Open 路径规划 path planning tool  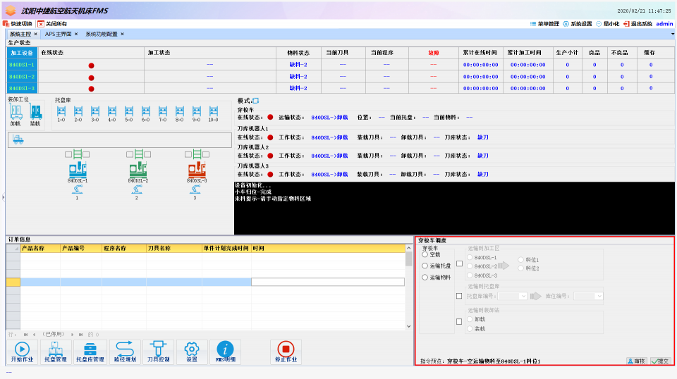125,351
